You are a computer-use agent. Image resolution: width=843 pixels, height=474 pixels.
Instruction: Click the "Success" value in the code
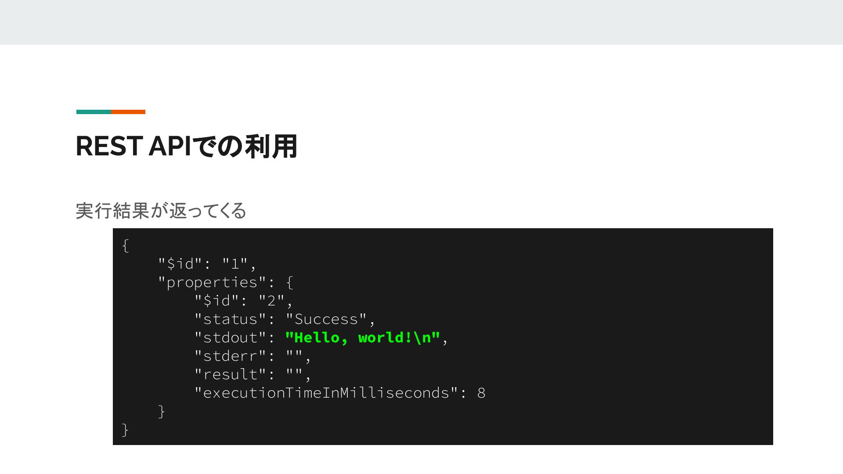[x=326, y=319]
